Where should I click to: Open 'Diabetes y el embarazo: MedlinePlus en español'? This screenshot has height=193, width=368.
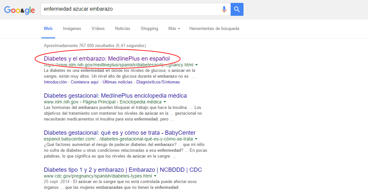pyautogui.click(x=107, y=59)
